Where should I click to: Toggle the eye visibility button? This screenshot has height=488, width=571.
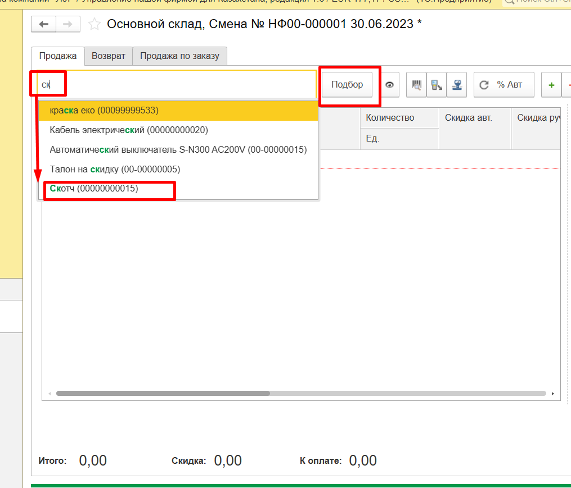pyautogui.click(x=389, y=85)
